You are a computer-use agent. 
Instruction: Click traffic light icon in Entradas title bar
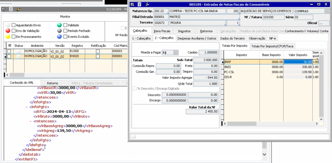pyautogui.click(x=140, y=5)
